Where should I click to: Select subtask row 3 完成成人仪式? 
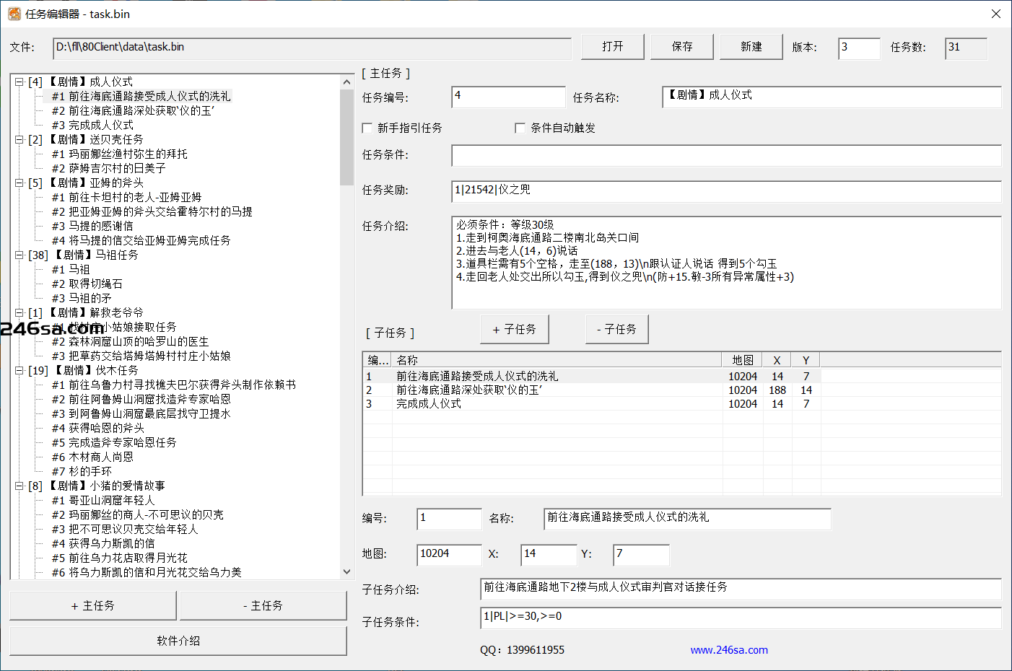coord(592,403)
